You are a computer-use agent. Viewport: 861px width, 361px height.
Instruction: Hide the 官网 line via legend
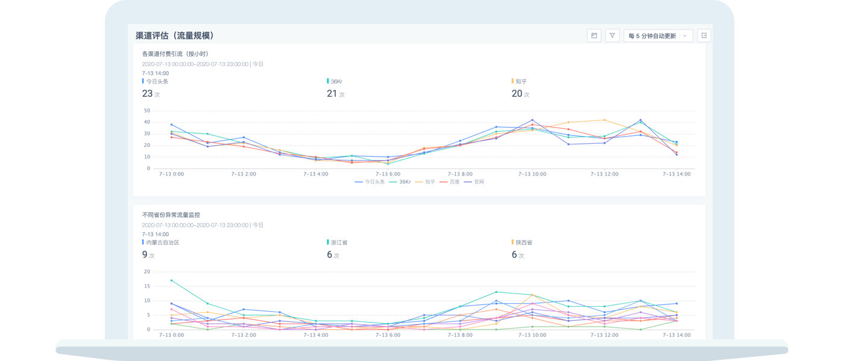(475, 181)
